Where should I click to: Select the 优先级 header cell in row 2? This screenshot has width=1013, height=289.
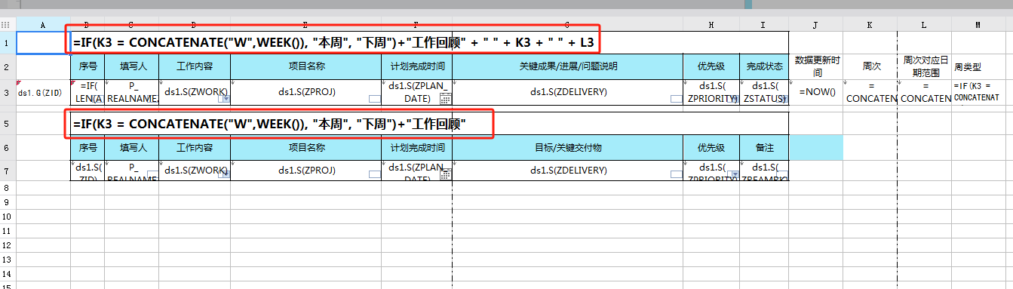pos(711,66)
